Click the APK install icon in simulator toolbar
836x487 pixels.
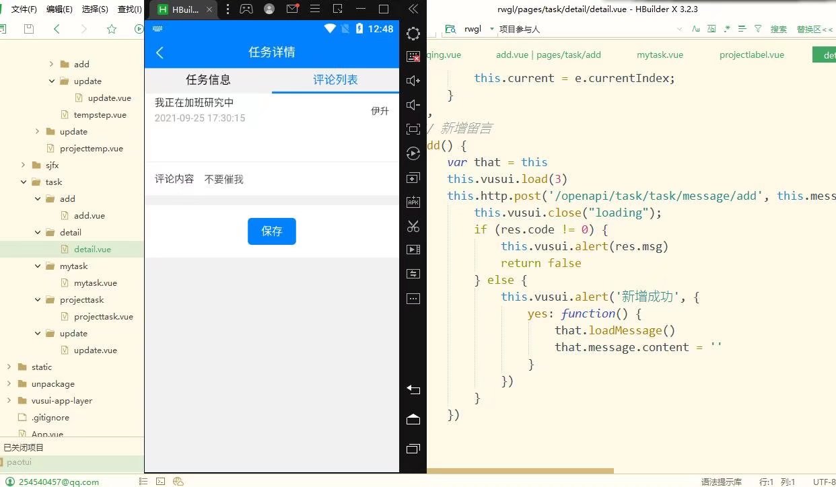pyautogui.click(x=413, y=201)
